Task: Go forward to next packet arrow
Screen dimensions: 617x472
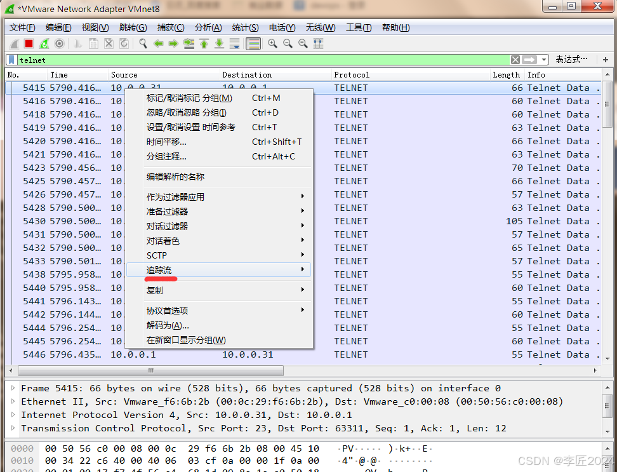Action: 173,44
